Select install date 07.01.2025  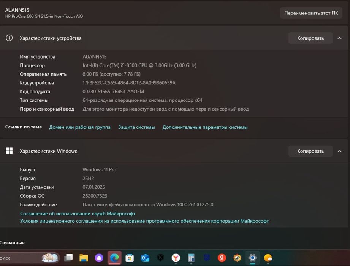(94, 187)
